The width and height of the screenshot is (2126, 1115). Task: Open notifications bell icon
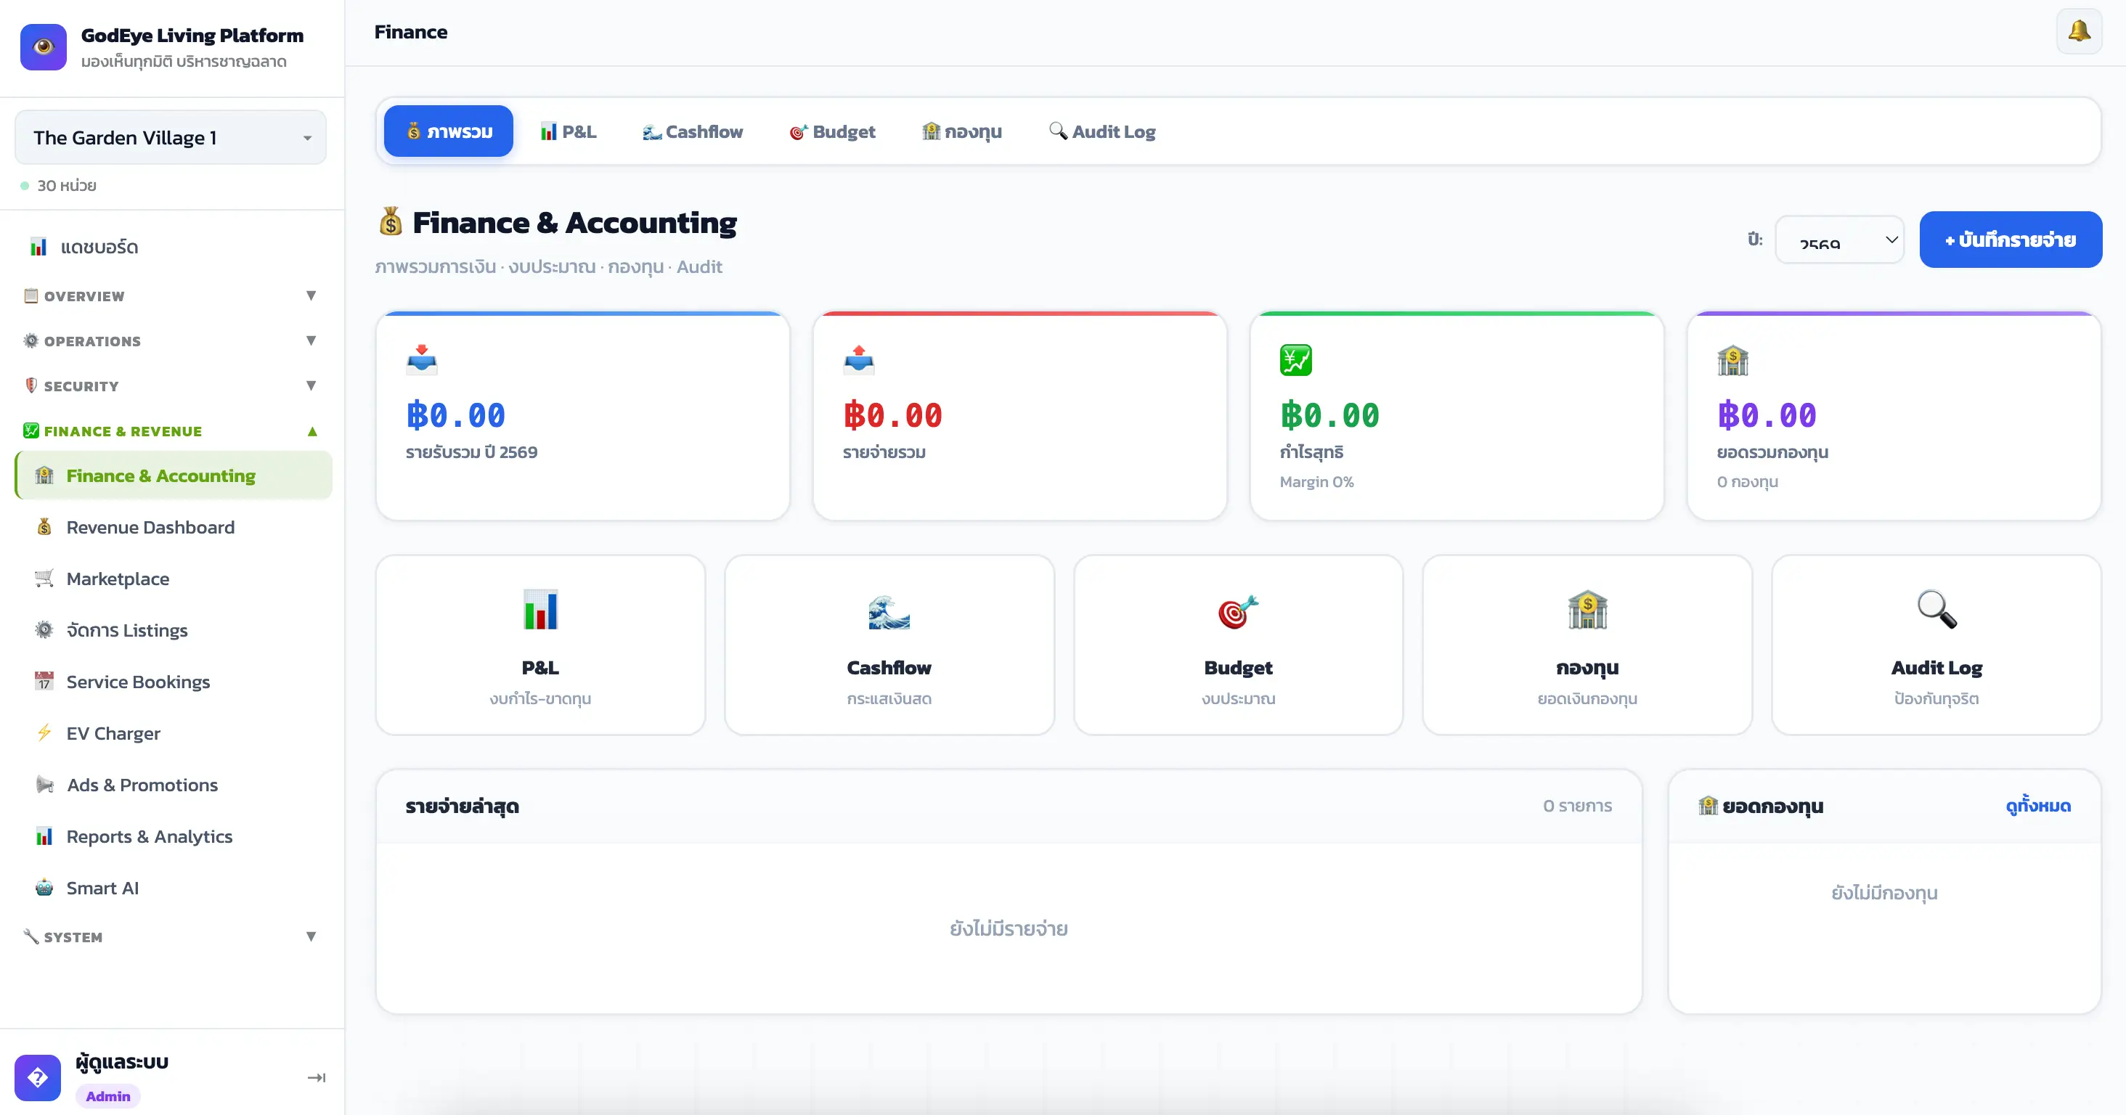[2079, 31]
